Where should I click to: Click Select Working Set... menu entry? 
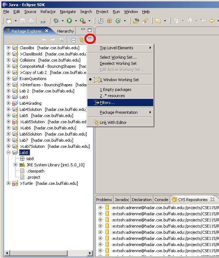click(x=118, y=57)
